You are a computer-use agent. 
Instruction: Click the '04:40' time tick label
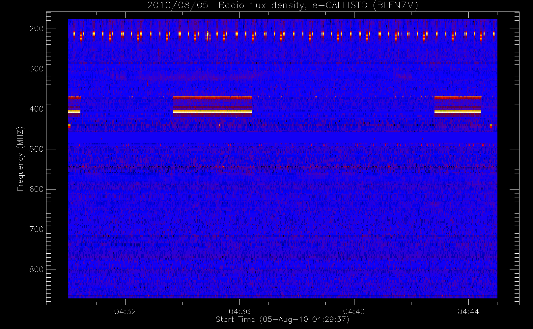(x=354, y=312)
